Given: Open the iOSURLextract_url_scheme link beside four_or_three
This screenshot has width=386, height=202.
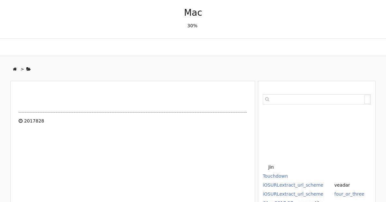Looking at the screenshot, I should [293, 194].
